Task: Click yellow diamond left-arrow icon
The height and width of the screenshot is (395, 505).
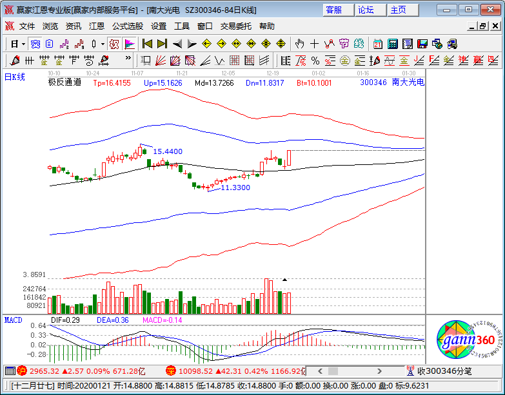Action: 206,43
